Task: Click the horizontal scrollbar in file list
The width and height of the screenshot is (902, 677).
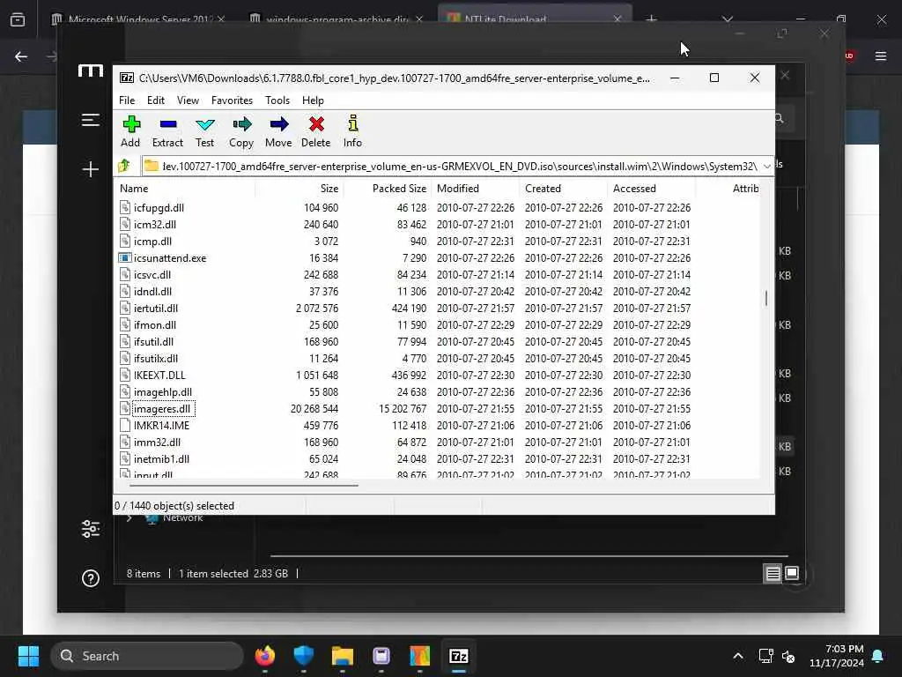Action: (243, 486)
